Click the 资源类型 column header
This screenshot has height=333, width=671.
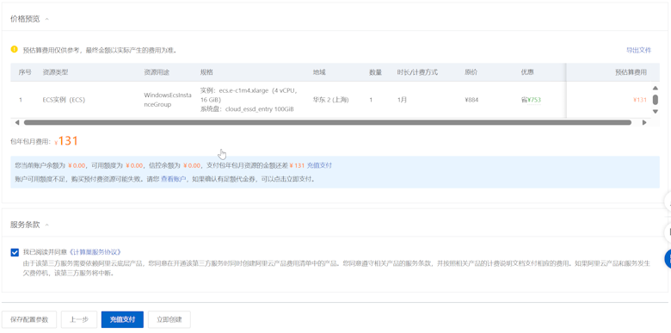(55, 72)
